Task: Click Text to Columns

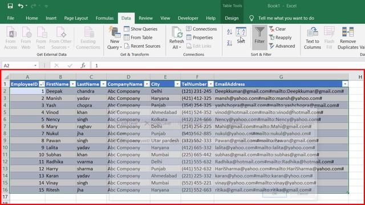Action: click(x=313, y=38)
